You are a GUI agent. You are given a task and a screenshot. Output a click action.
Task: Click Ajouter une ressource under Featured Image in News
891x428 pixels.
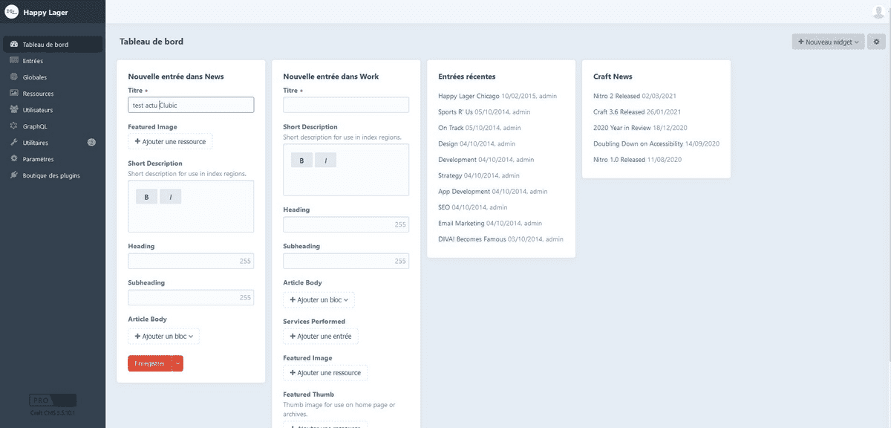point(171,141)
